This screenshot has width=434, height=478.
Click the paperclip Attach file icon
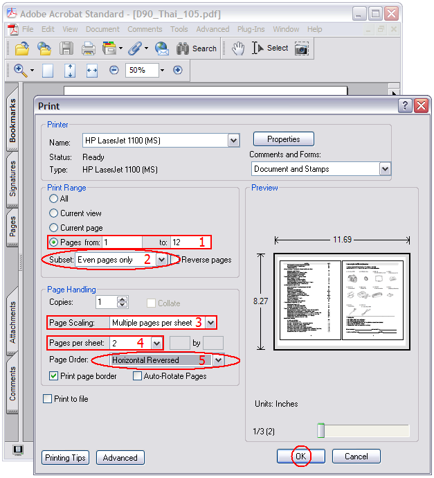click(x=134, y=48)
